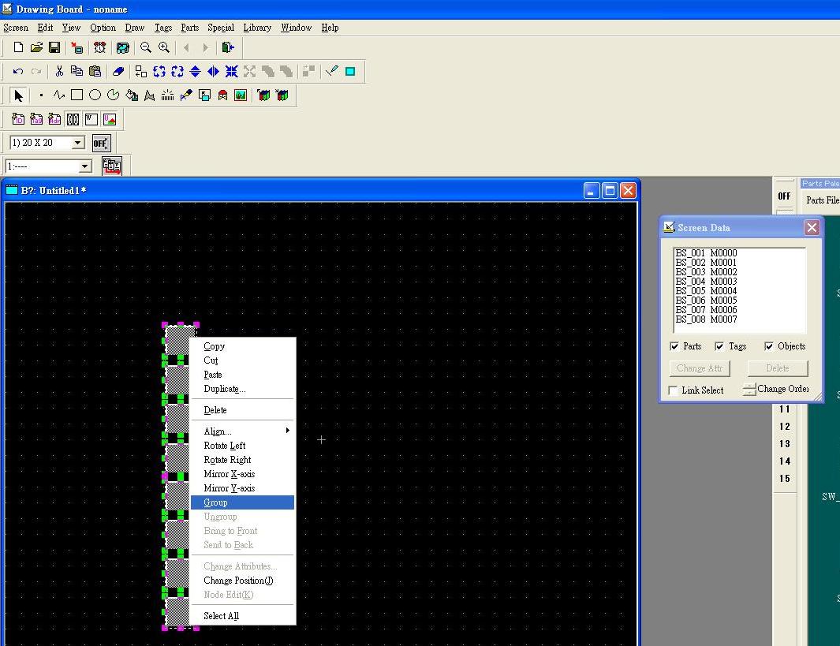Open the 20 X 20 grid dropdown
The width and height of the screenshot is (840, 646).
77,143
